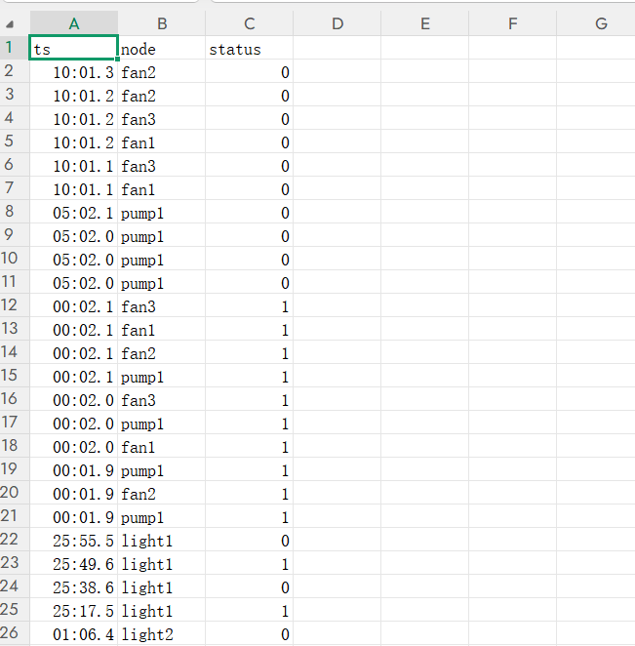Select column A header
Screen dimensions: 635x646
(x=74, y=24)
